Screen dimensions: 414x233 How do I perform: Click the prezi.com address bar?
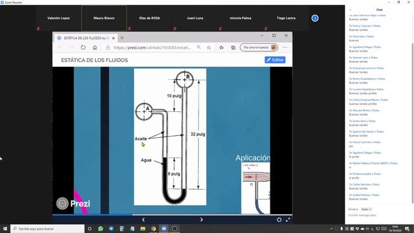(152, 47)
